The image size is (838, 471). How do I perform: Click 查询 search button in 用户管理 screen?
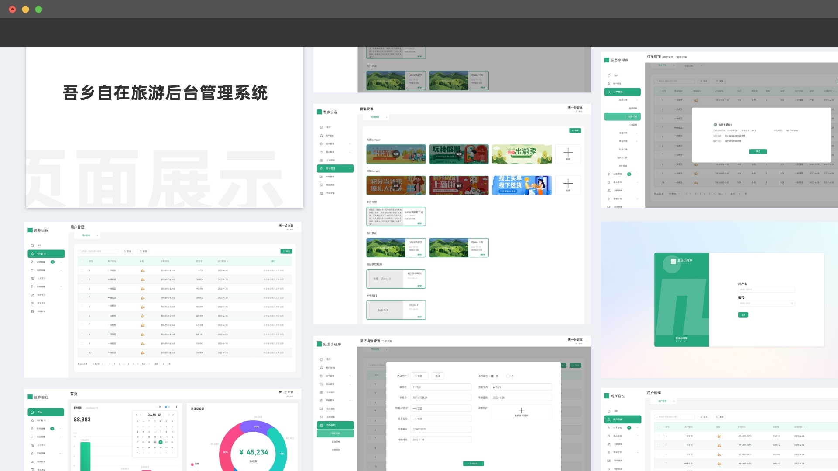tap(127, 251)
